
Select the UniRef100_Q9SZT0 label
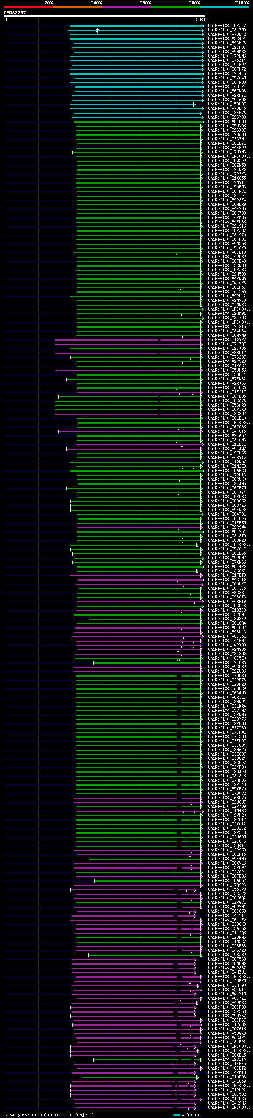tap(227, 1059)
